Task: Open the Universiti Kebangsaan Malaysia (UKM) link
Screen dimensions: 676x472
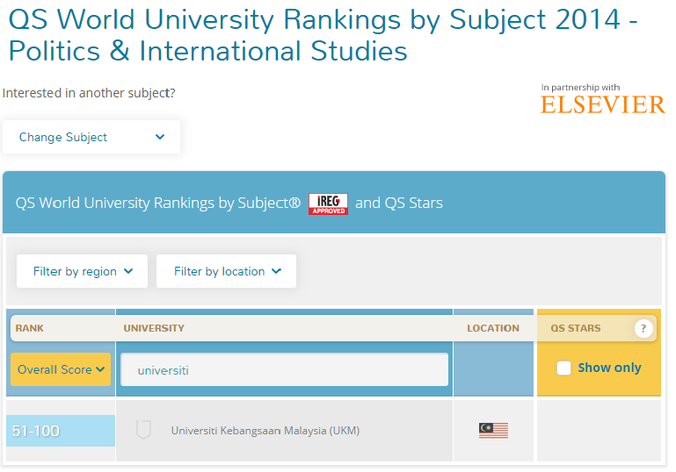Action: click(265, 431)
